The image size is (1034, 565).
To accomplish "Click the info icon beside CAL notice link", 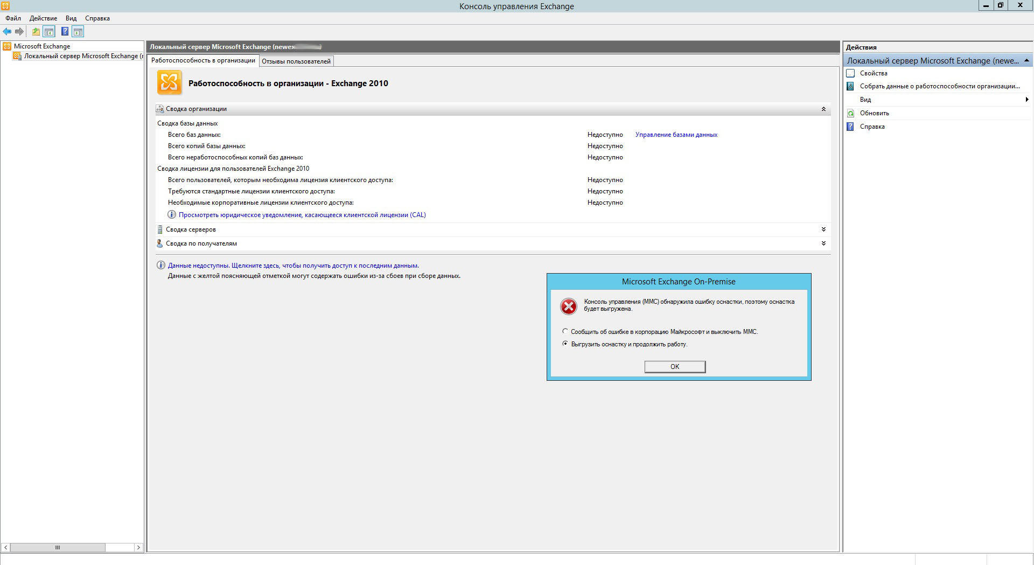I will pos(172,214).
